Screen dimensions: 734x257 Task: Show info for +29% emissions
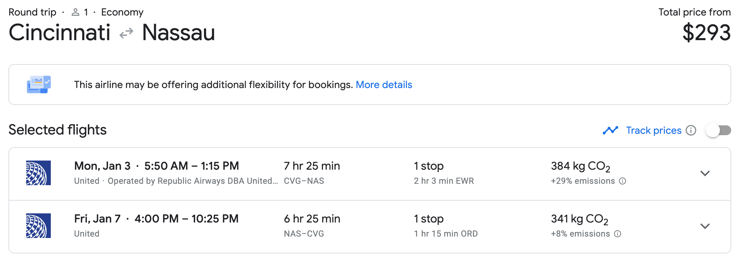coord(623,181)
